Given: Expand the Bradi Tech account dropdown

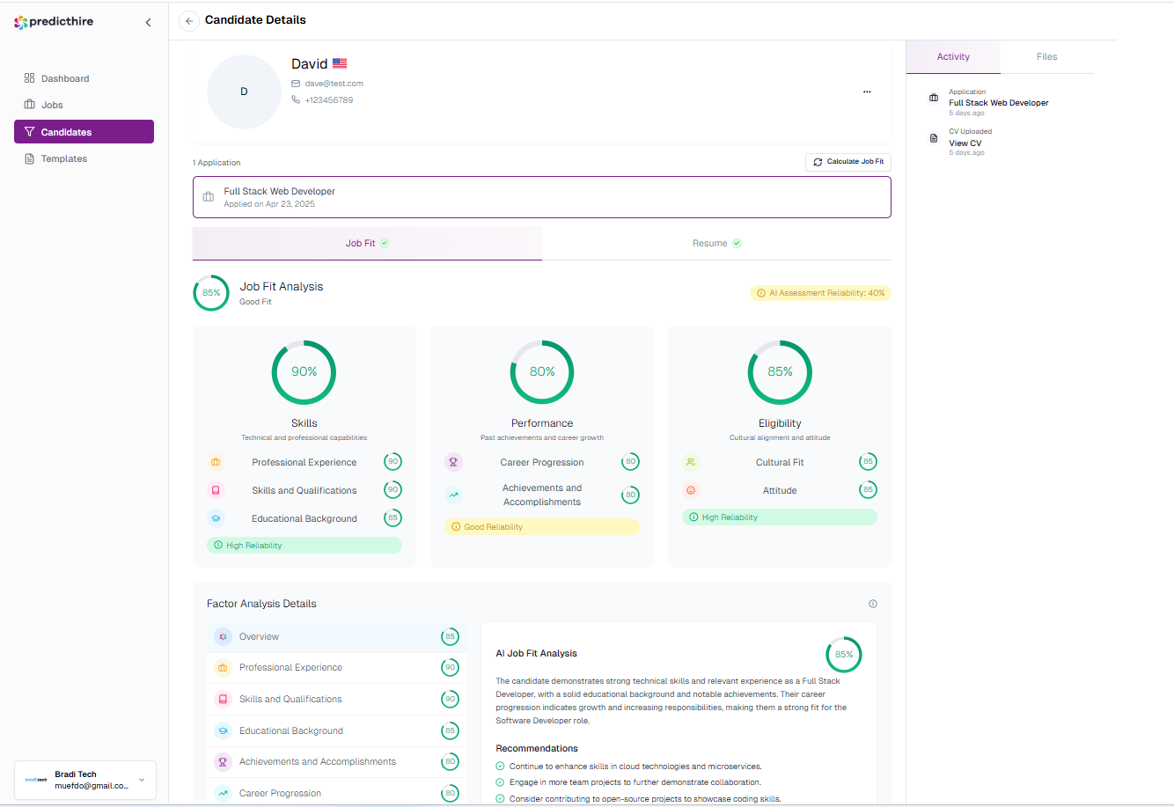Looking at the screenshot, I should point(142,780).
